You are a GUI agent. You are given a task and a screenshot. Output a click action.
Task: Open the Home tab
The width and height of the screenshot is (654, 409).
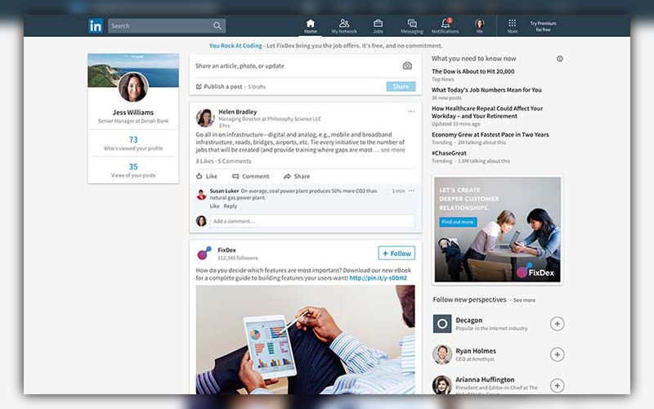(311, 26)
